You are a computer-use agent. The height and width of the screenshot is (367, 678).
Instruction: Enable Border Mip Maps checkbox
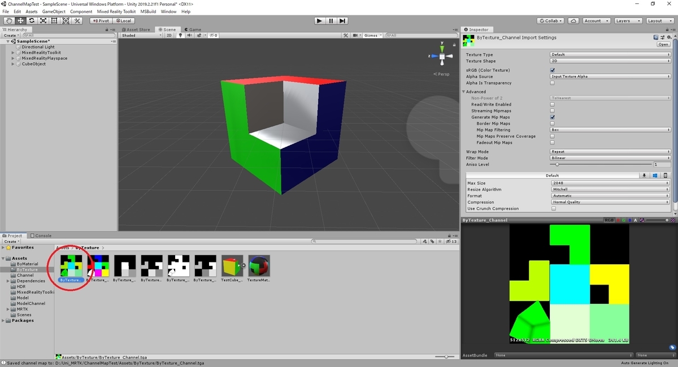click(553, 123)
